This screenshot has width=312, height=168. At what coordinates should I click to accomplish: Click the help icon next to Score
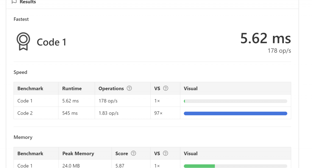(x=133, y=153)
